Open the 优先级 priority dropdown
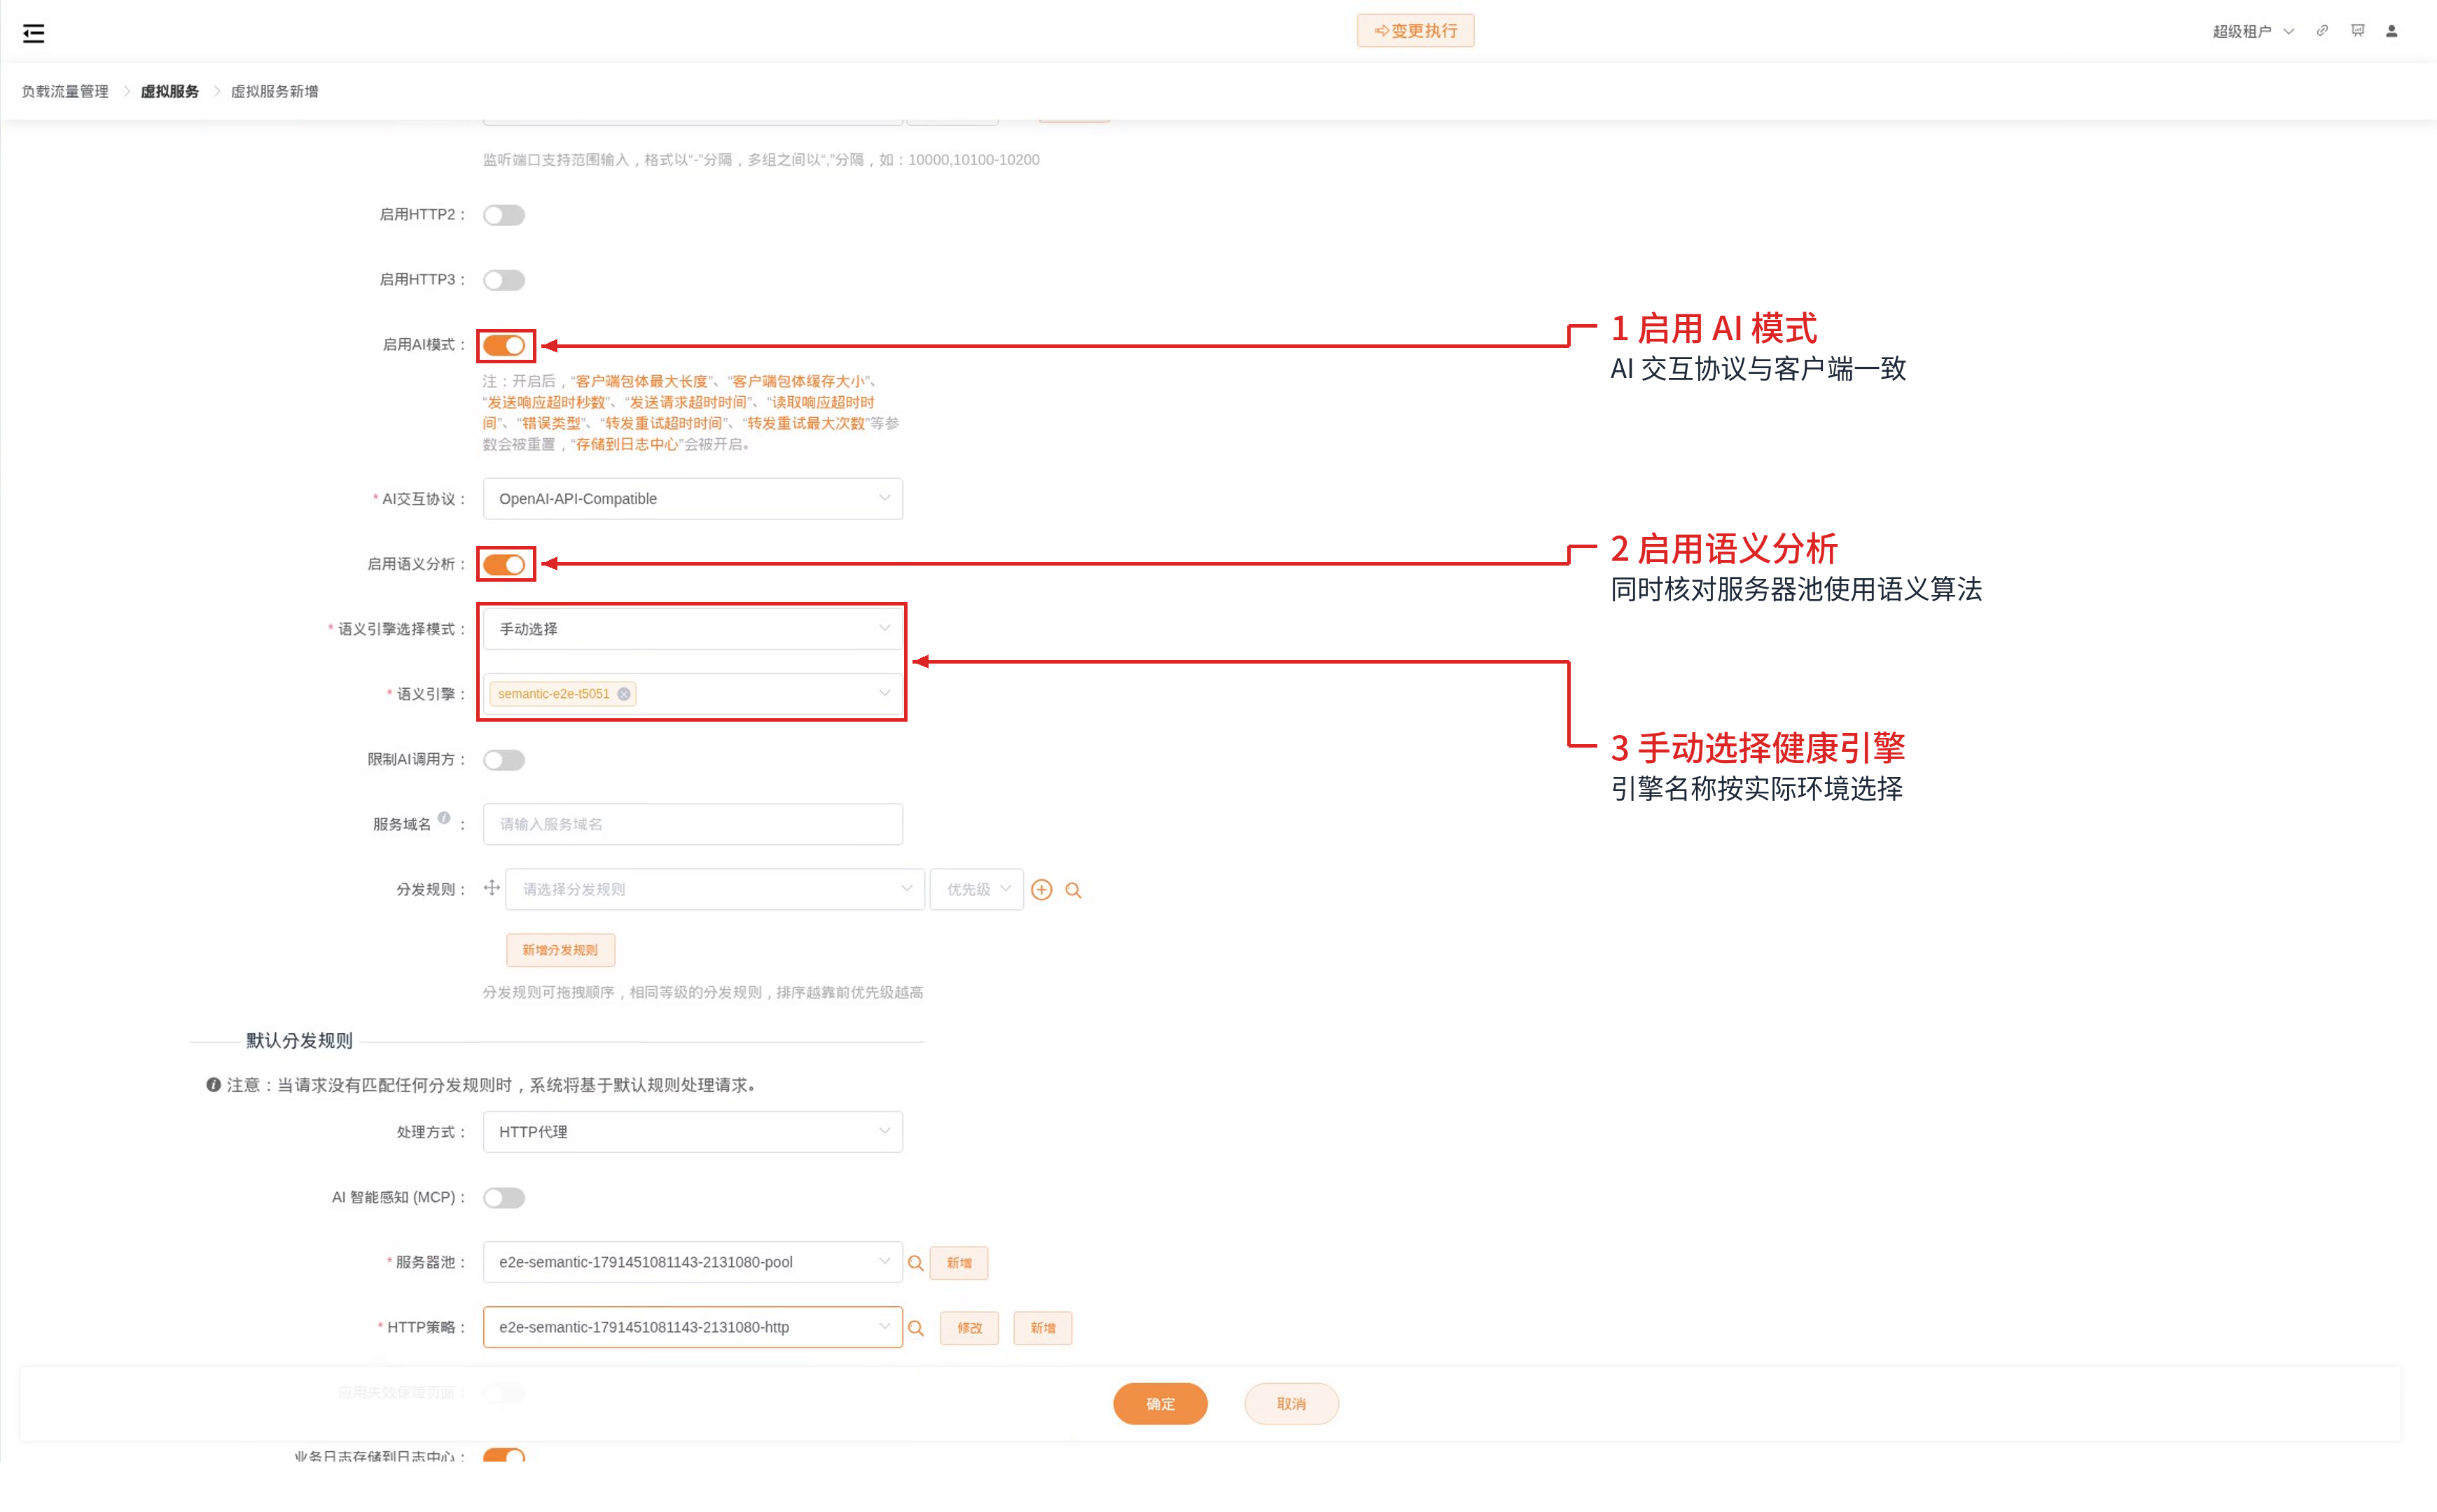2437x1512 pixels. (x=976, y=889)
